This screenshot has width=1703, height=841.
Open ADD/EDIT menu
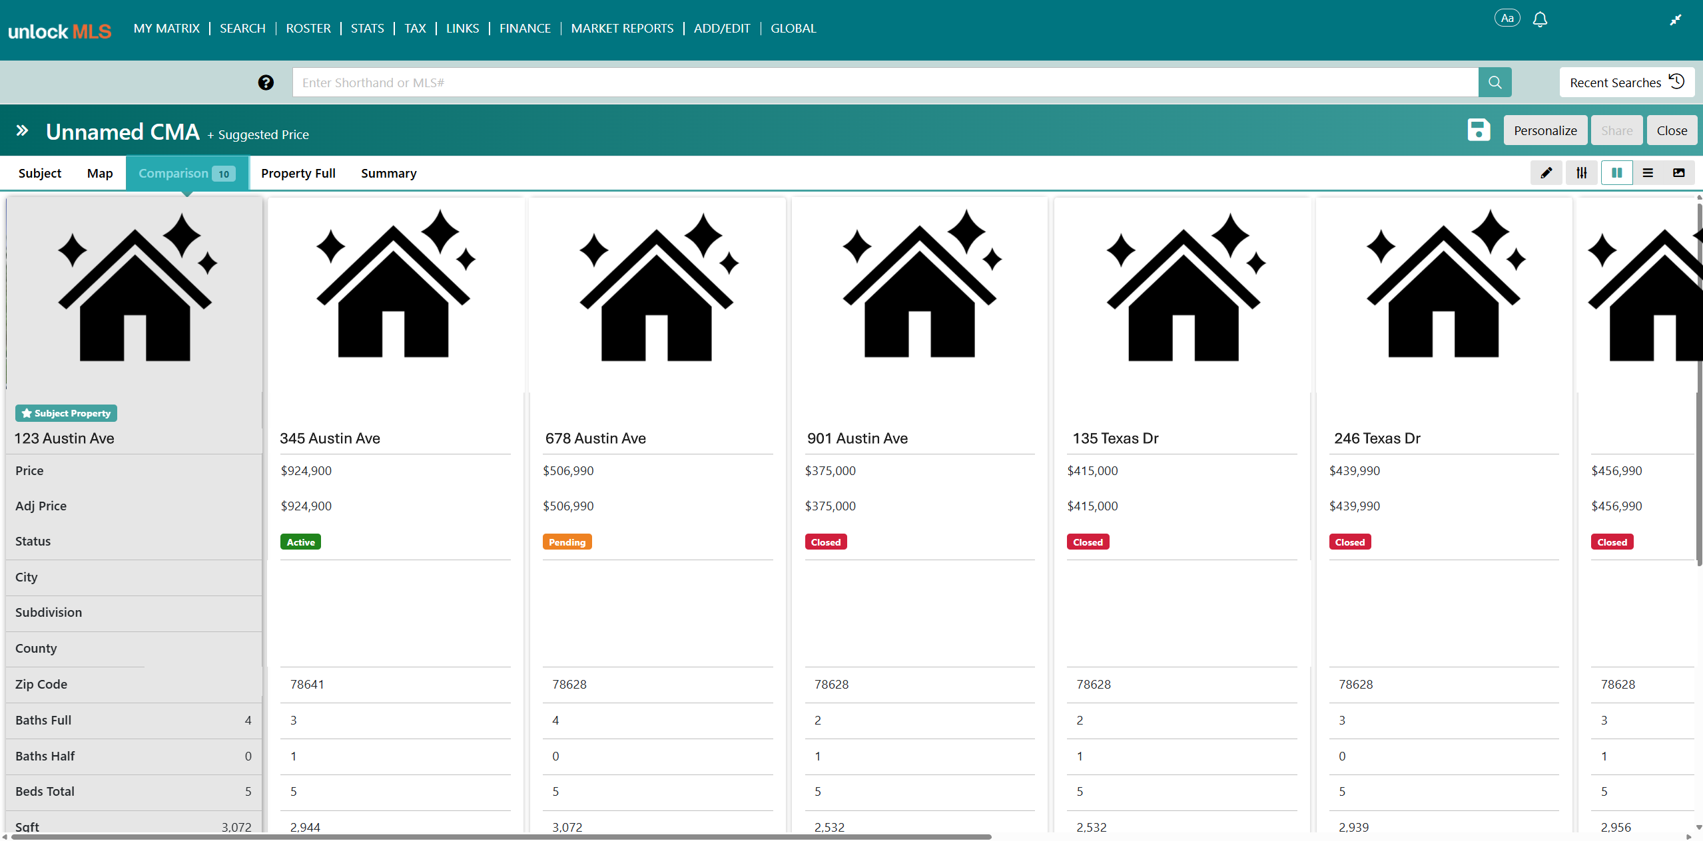722,28
